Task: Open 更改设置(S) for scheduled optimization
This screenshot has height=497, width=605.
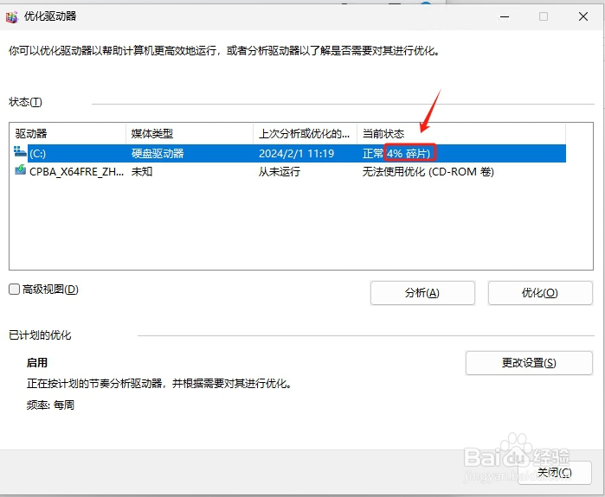Action: [529, 363]
